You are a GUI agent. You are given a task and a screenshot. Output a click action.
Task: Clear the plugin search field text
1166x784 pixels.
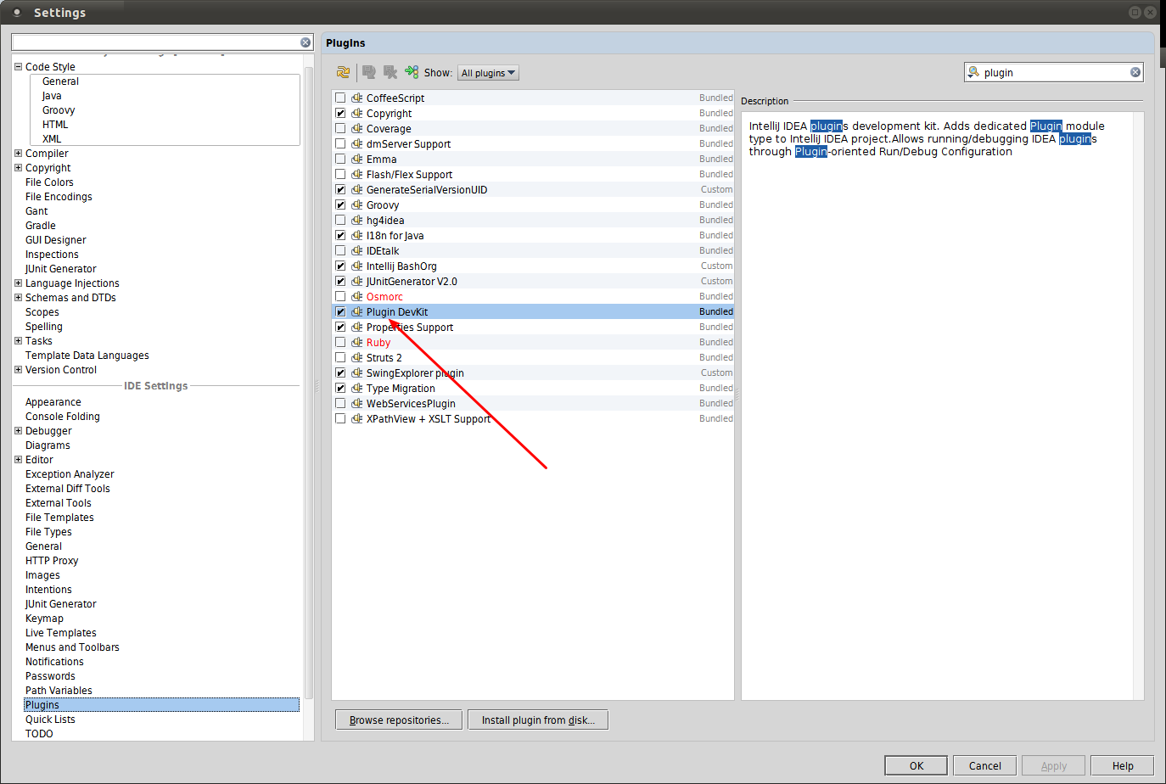1135,72
